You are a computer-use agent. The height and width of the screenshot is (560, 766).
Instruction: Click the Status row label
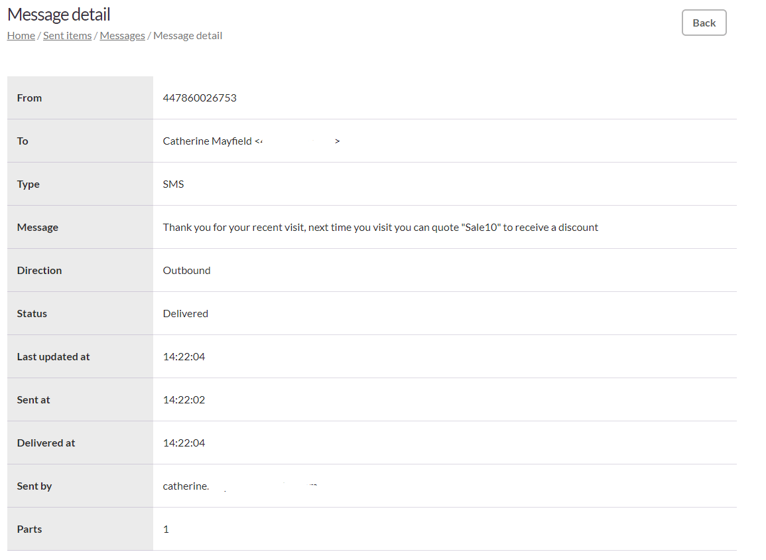tap(32, 313)
